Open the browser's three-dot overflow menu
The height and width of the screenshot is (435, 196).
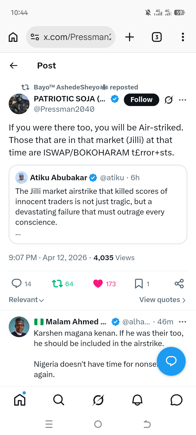pyautogui.click(x=183, y=37)
